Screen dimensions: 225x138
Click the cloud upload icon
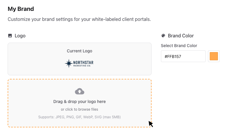coord(80,91)
